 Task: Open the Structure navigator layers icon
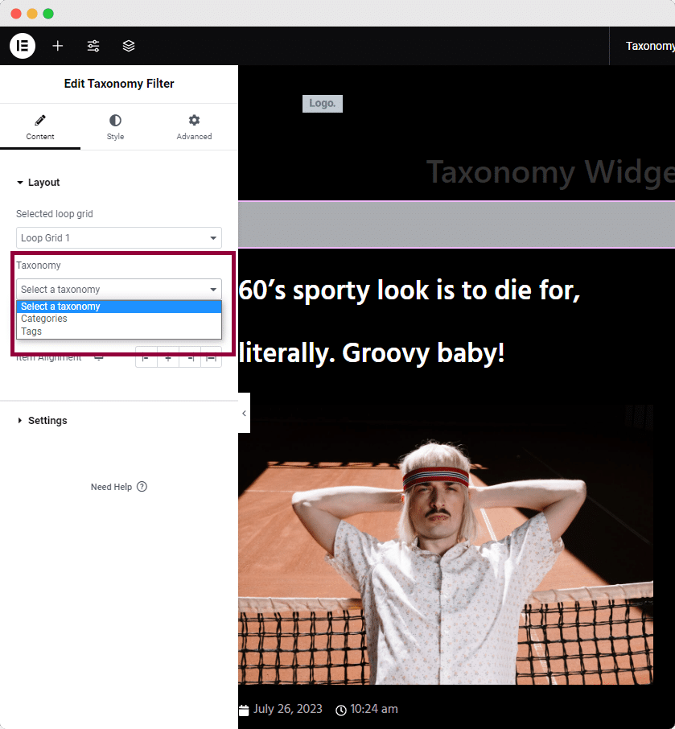point(128,46)
